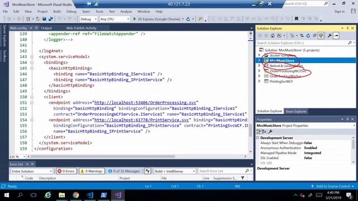Click the filter funnel icon in Error List columns
358x201 pixels.
click(243, 178)
